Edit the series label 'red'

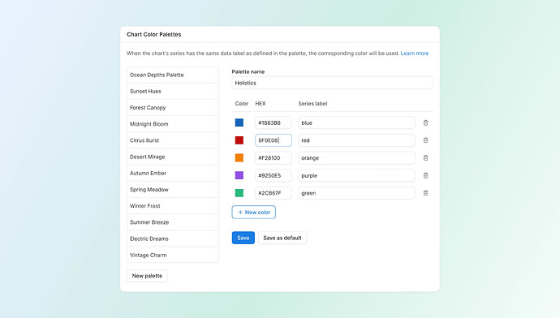click(x=356, y=140)
